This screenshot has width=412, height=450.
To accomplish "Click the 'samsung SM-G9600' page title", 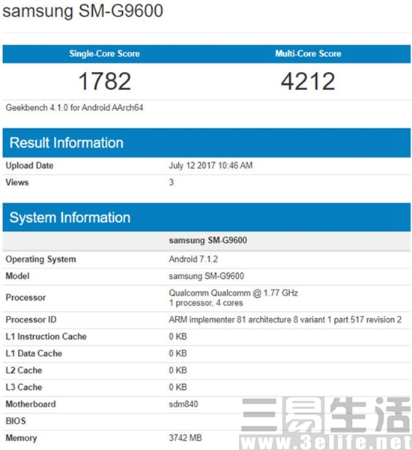I will pos(83,11).
